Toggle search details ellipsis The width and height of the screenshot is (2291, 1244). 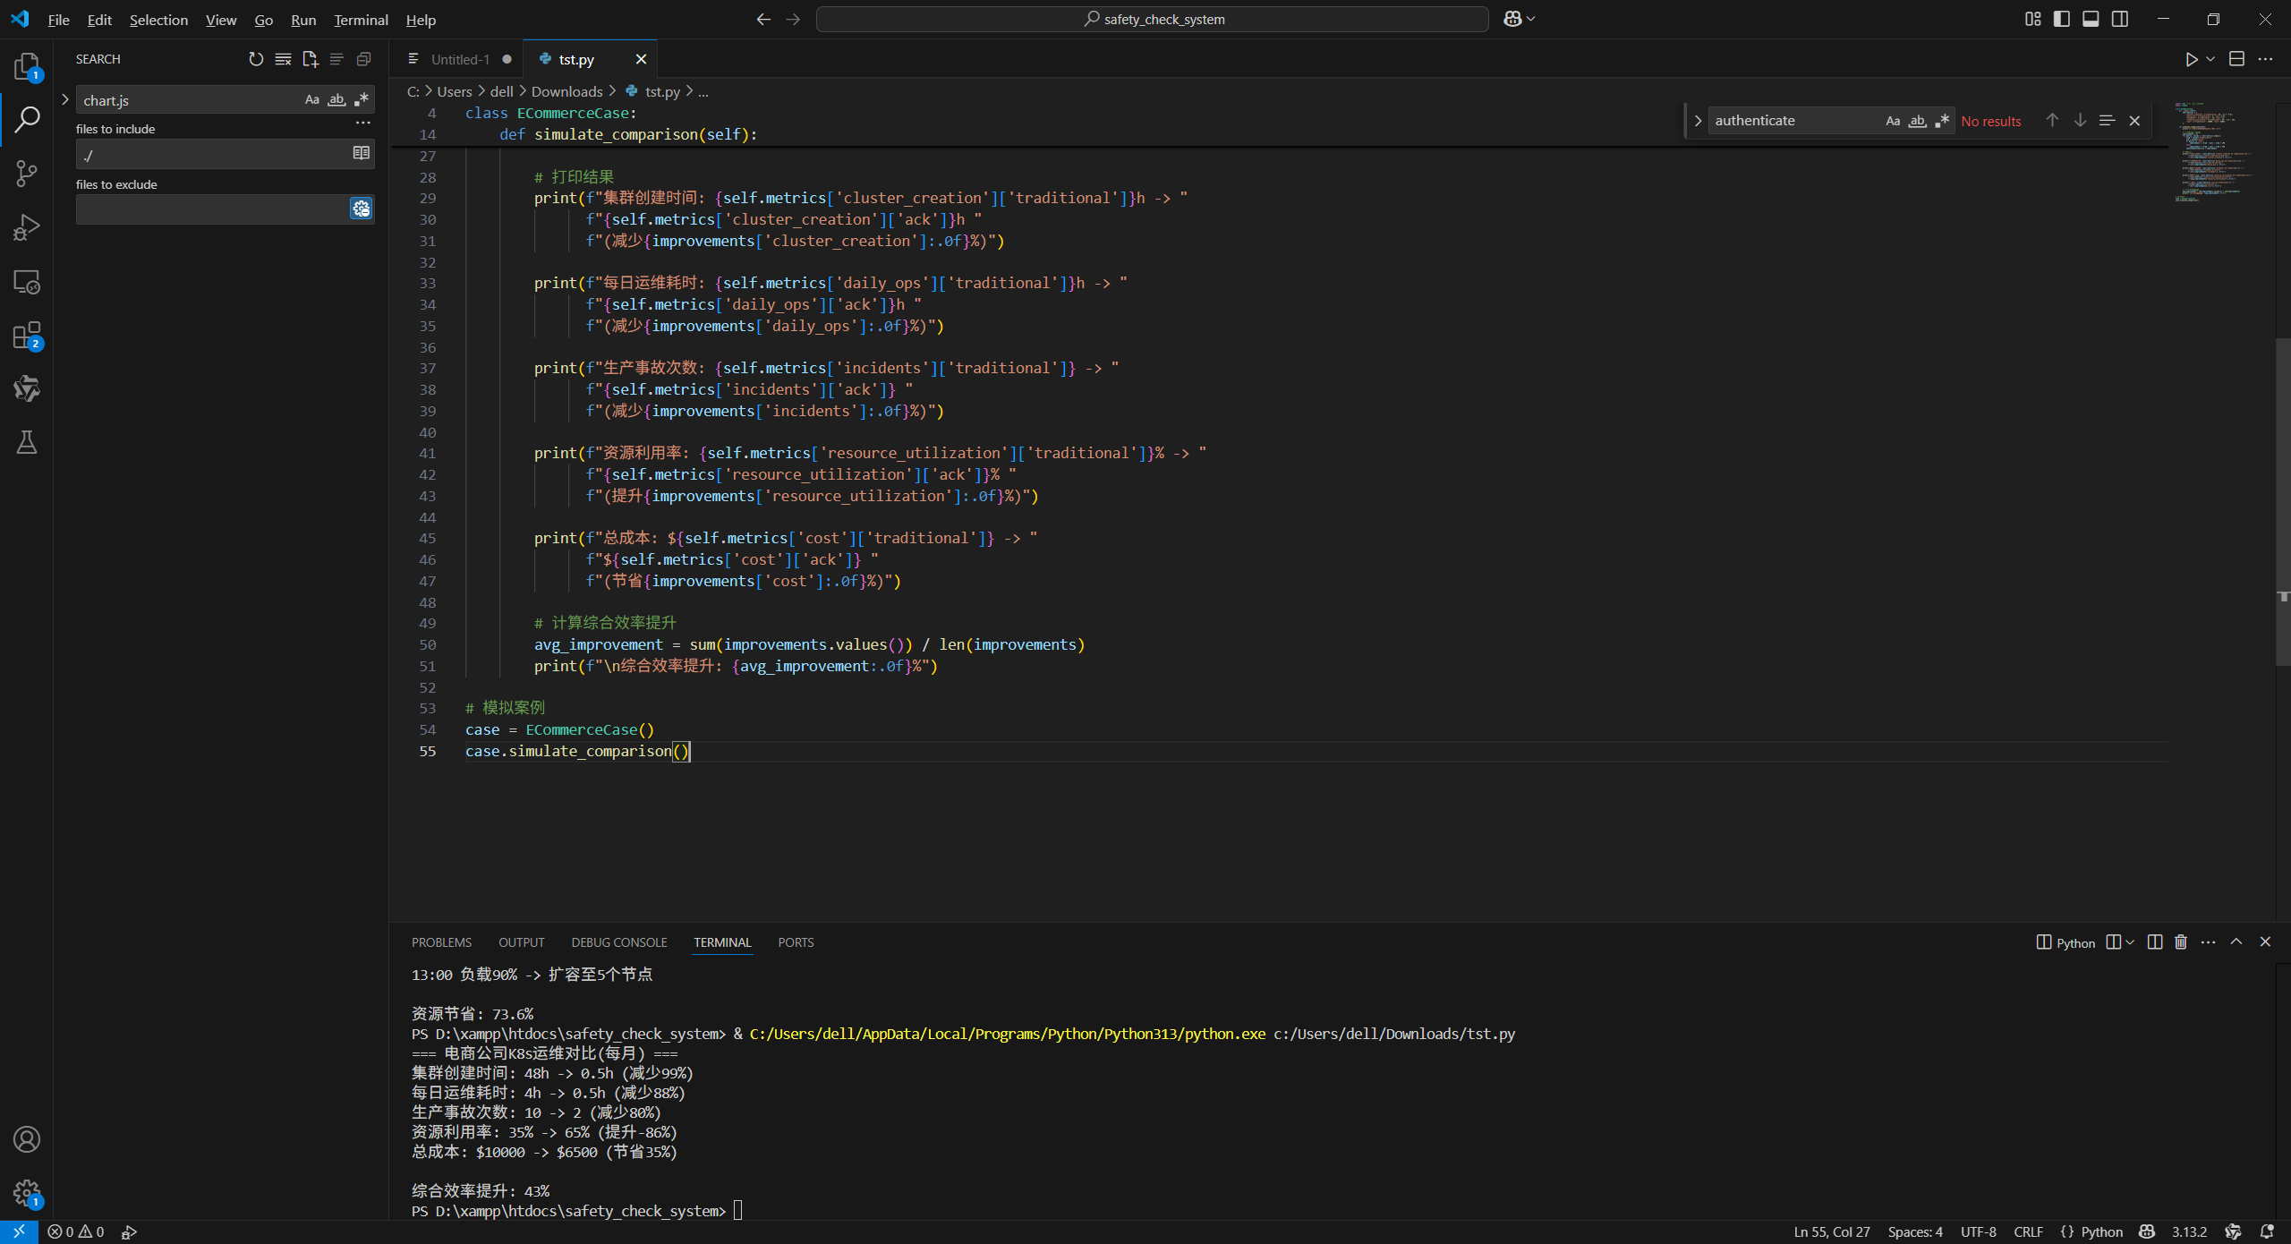pyautogui.click(x=362, y=123)
